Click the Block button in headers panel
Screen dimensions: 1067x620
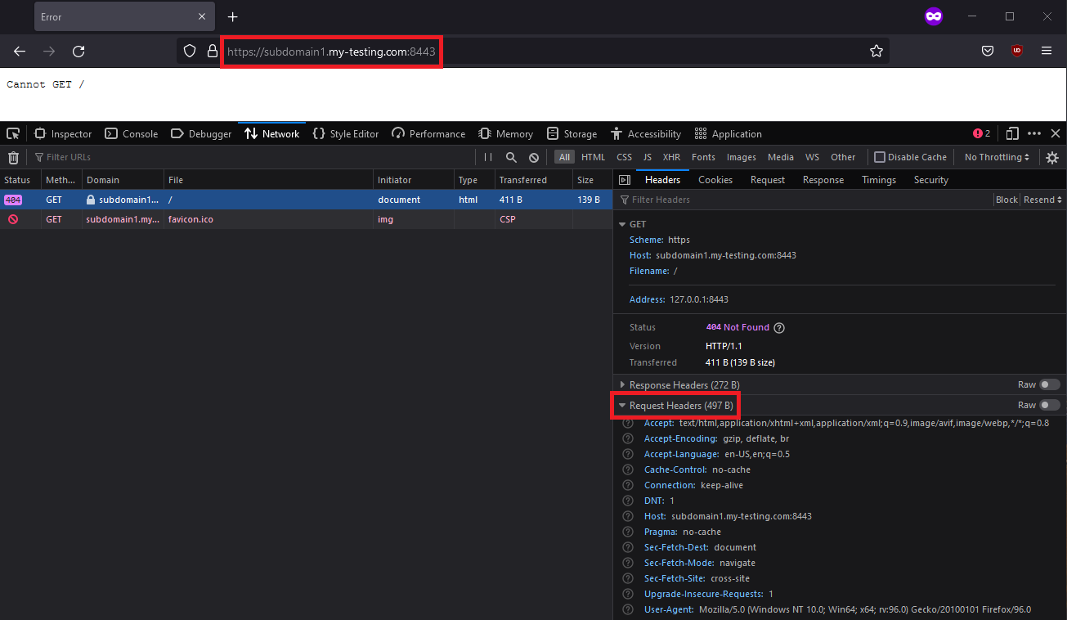click(1006, 200)
